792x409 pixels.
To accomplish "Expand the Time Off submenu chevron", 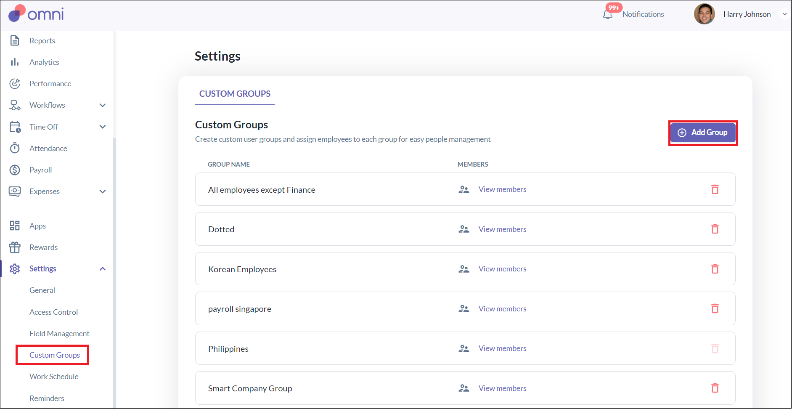I will pos(103,127).
